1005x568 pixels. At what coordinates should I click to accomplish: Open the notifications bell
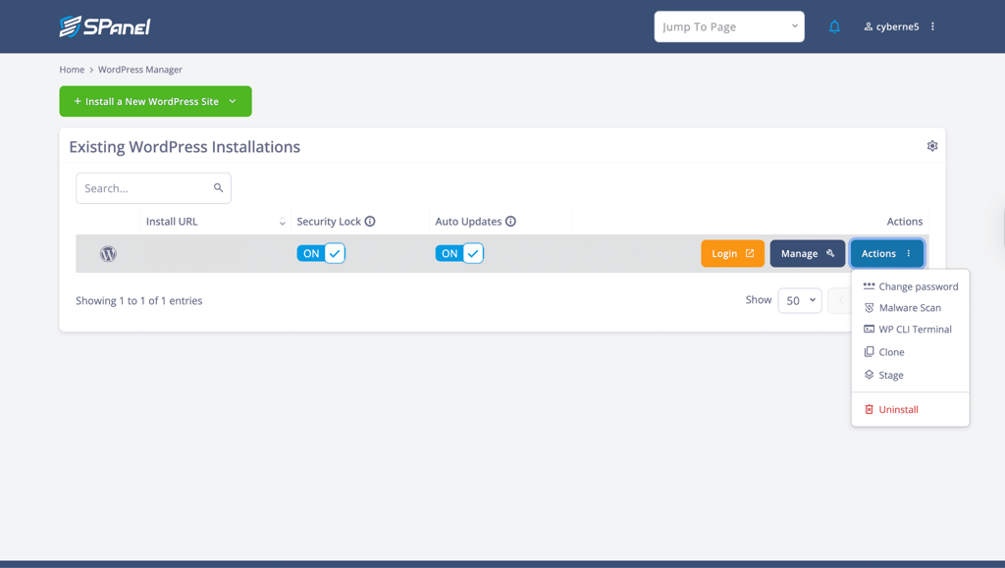click(834, 26)
